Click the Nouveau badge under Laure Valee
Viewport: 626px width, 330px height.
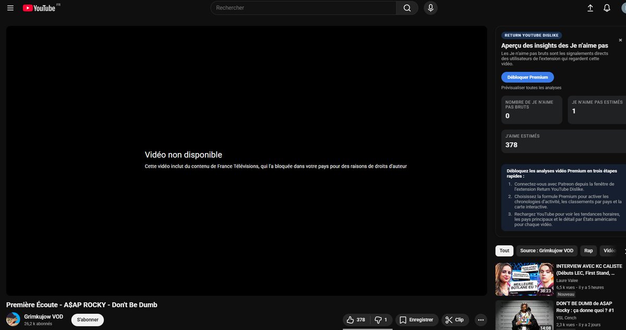[x=566, y=294]
